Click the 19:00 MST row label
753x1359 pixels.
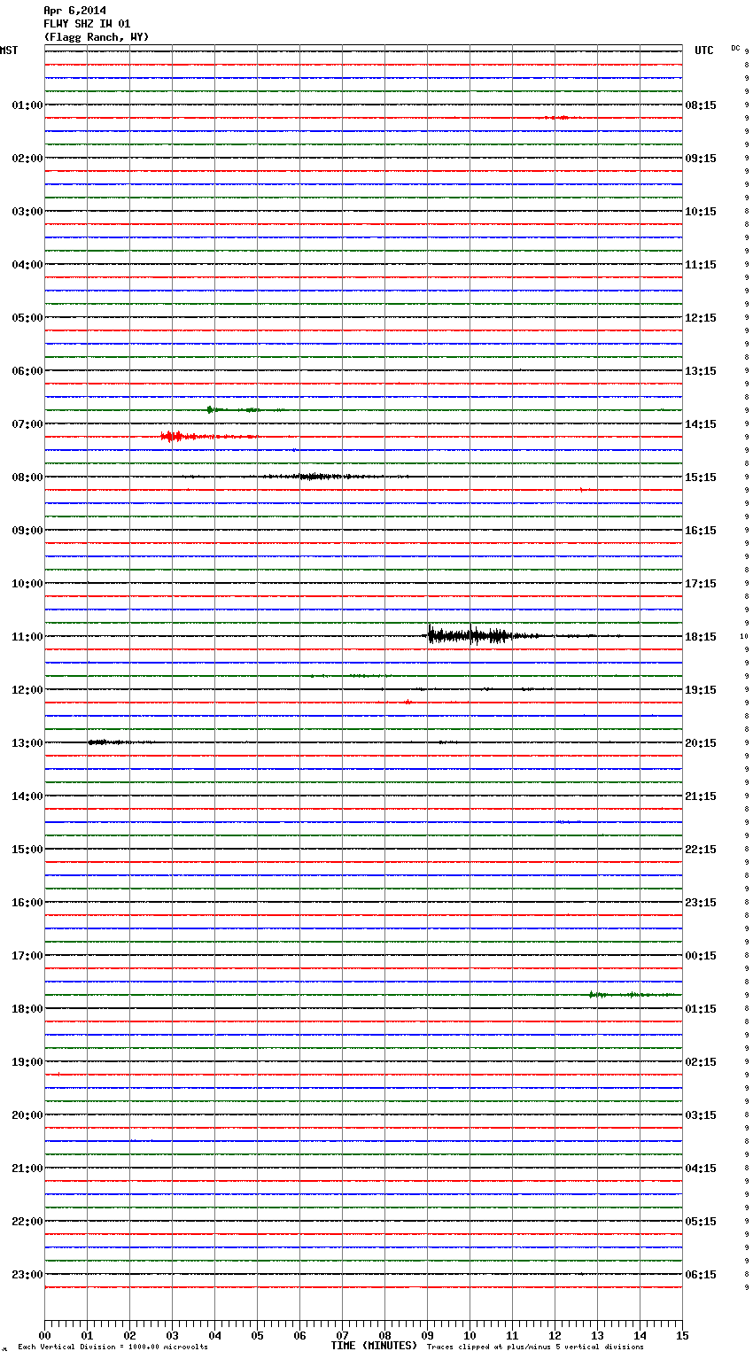[27, 1062]
